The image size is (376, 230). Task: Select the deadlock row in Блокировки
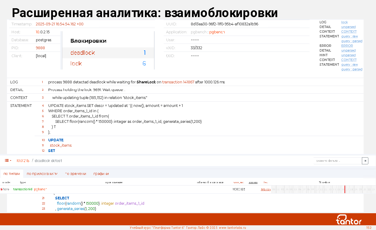point(108,53)
